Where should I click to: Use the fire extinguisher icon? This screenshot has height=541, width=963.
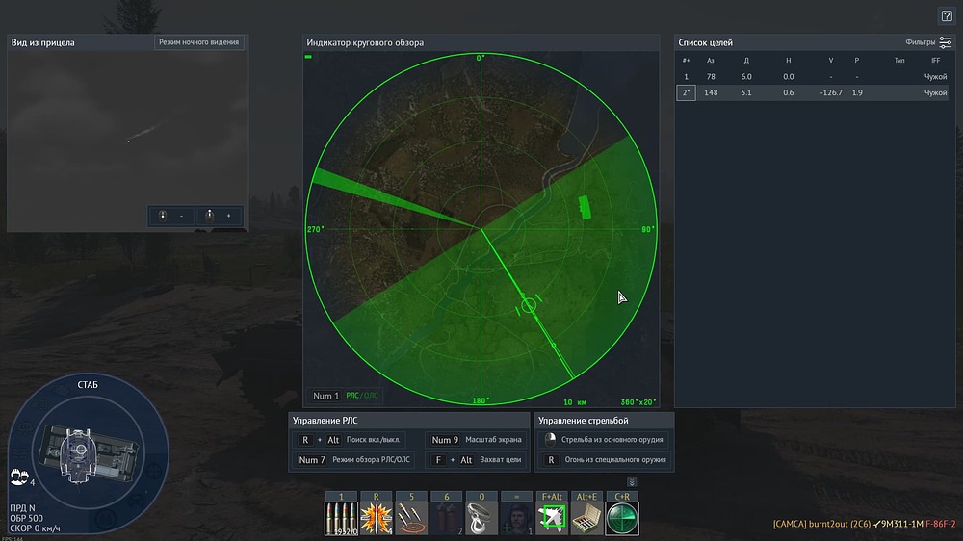tap(447, 518)
